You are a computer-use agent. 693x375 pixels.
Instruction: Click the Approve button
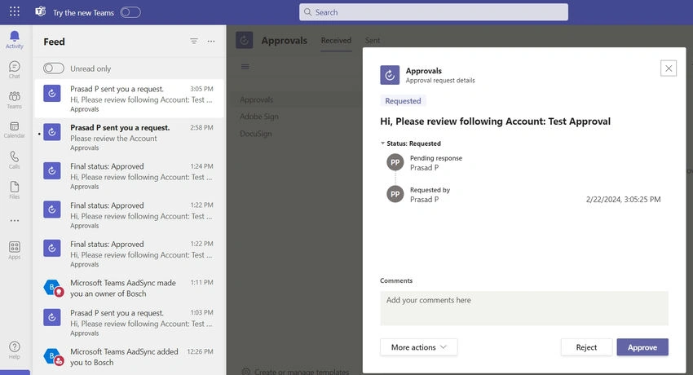(642, 347)
